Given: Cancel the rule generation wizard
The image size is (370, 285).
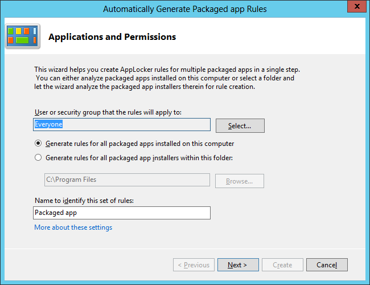Looking at the screenshot, I should 327,265.
